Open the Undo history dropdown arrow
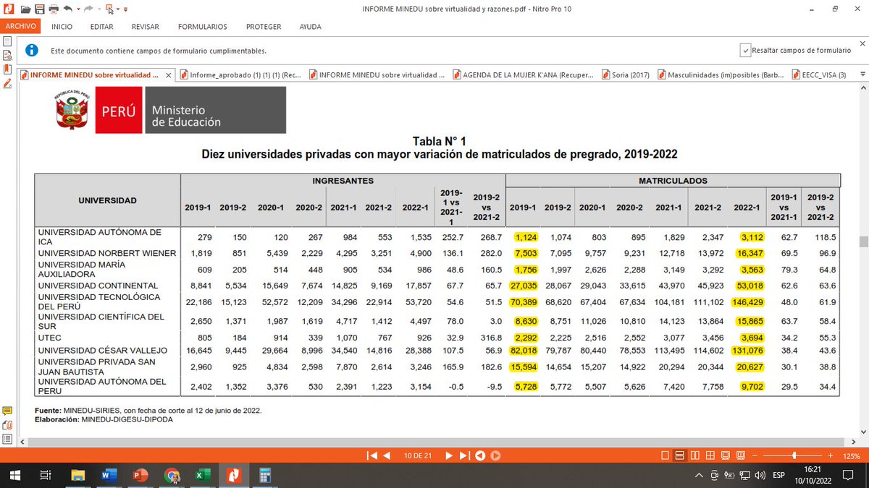The height and width of the screenshot is (488, 869). point(78,9)
